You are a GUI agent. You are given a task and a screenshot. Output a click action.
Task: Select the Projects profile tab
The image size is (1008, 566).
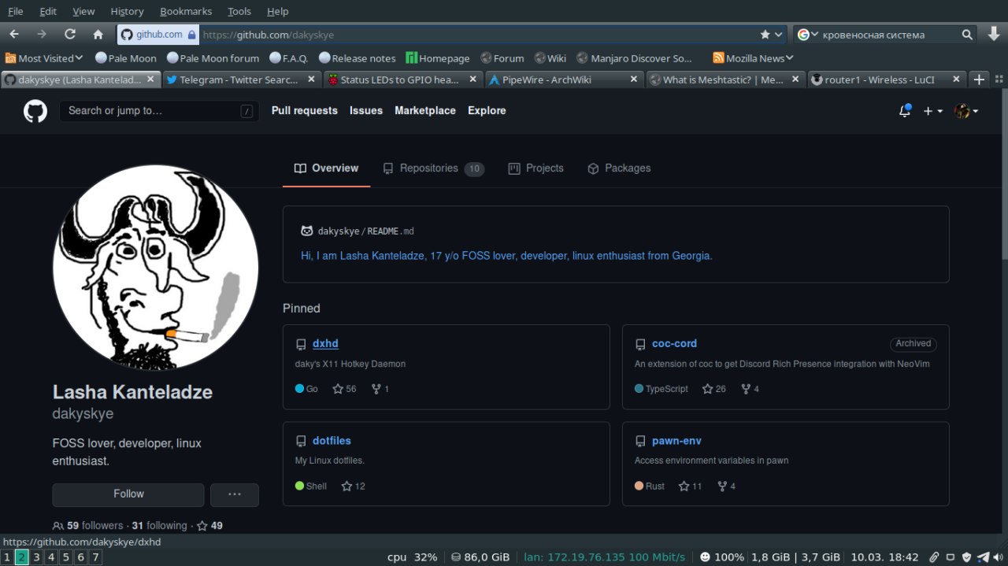535,168
